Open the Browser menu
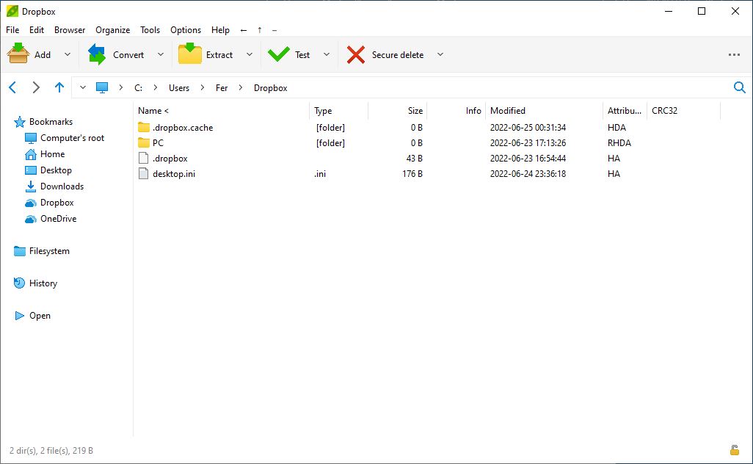This screenshot has height=464, width=753. click(70, 30)
